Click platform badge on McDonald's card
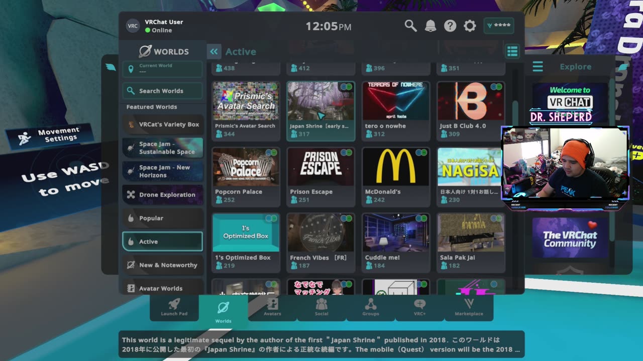643x361 pixels. tap(421, 152)
